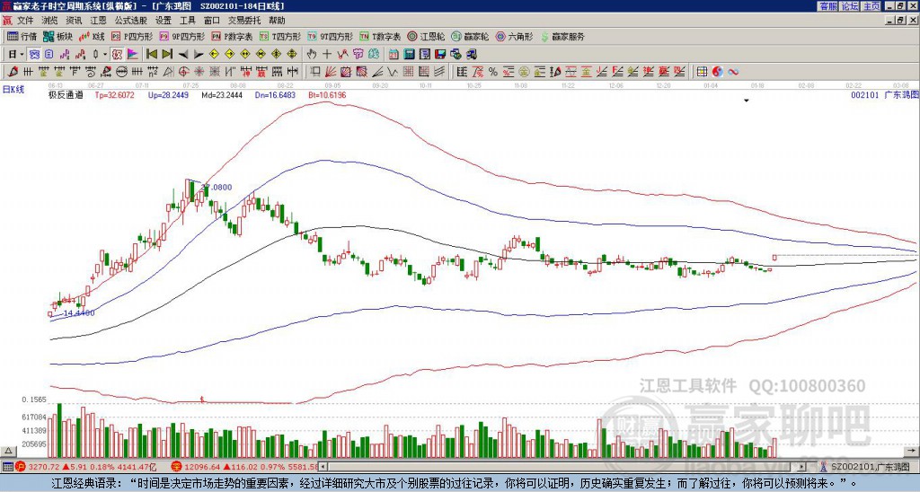Click the horizontal scrollbar left arrow

[x=323, y=467]
